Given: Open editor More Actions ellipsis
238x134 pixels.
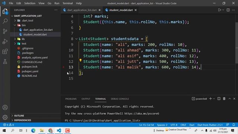Looking at the screenshot, I should (x=234, y=10).
